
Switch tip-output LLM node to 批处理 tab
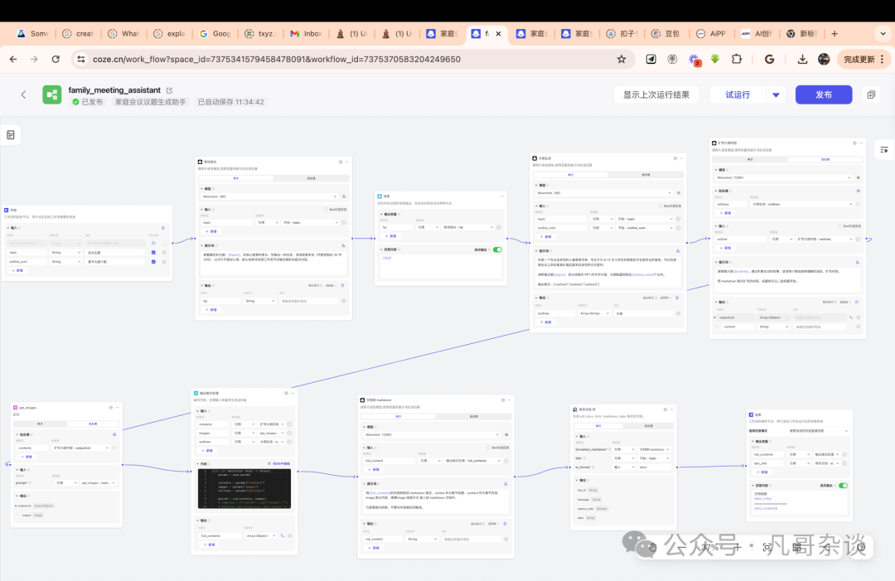click(311, 178)
